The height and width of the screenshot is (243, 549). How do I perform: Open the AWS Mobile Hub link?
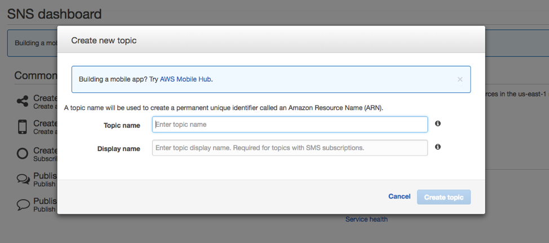click(x=185, y=79)
